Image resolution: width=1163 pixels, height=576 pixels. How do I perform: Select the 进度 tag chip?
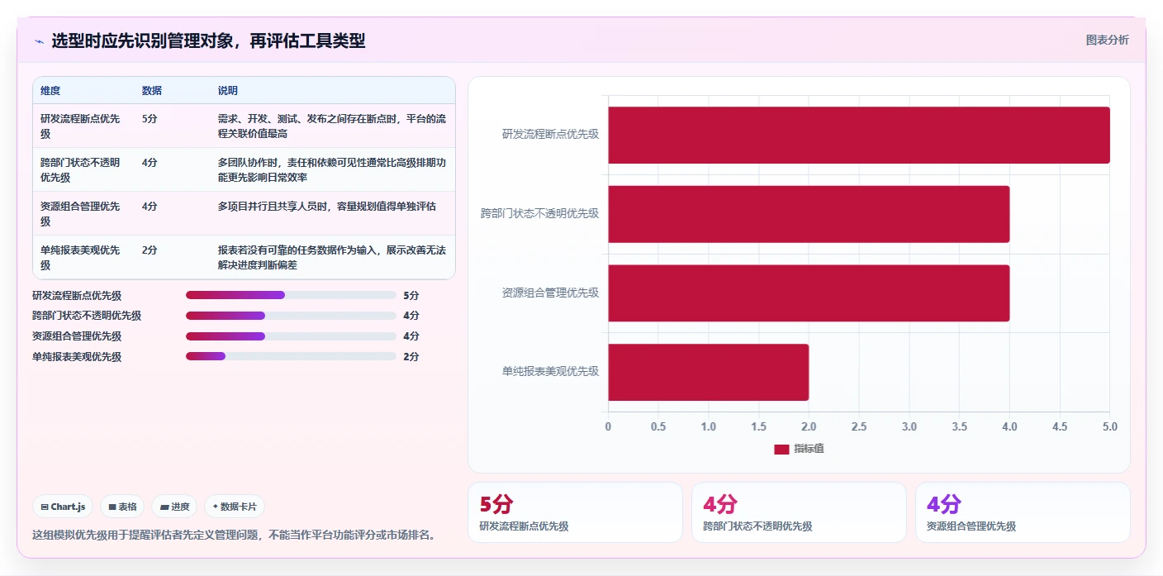click(174, 507)
